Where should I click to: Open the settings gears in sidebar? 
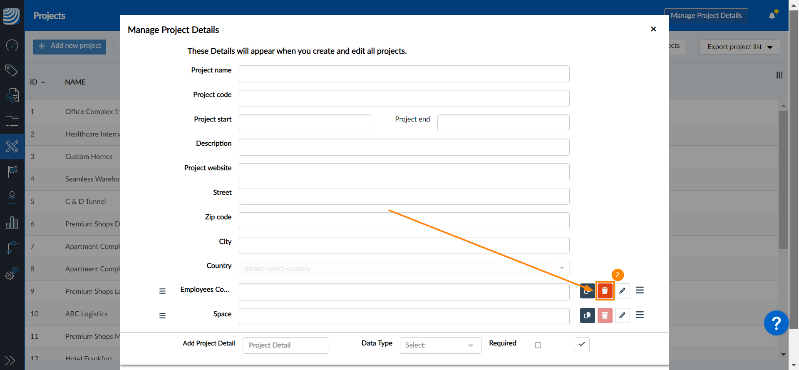(12, 273)
